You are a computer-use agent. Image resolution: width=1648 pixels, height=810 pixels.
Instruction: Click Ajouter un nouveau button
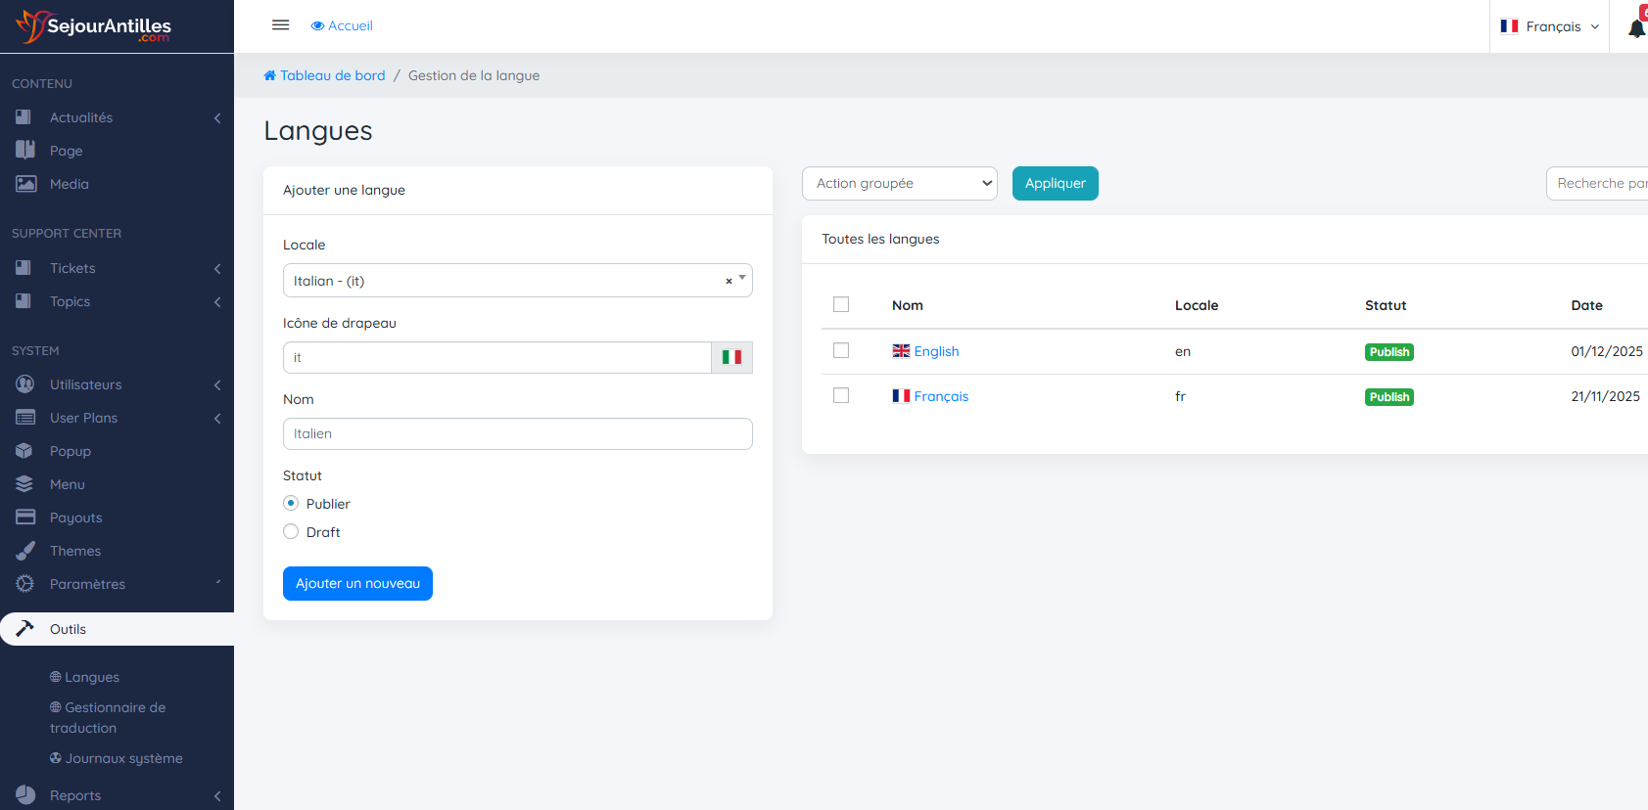click(357, 583)
